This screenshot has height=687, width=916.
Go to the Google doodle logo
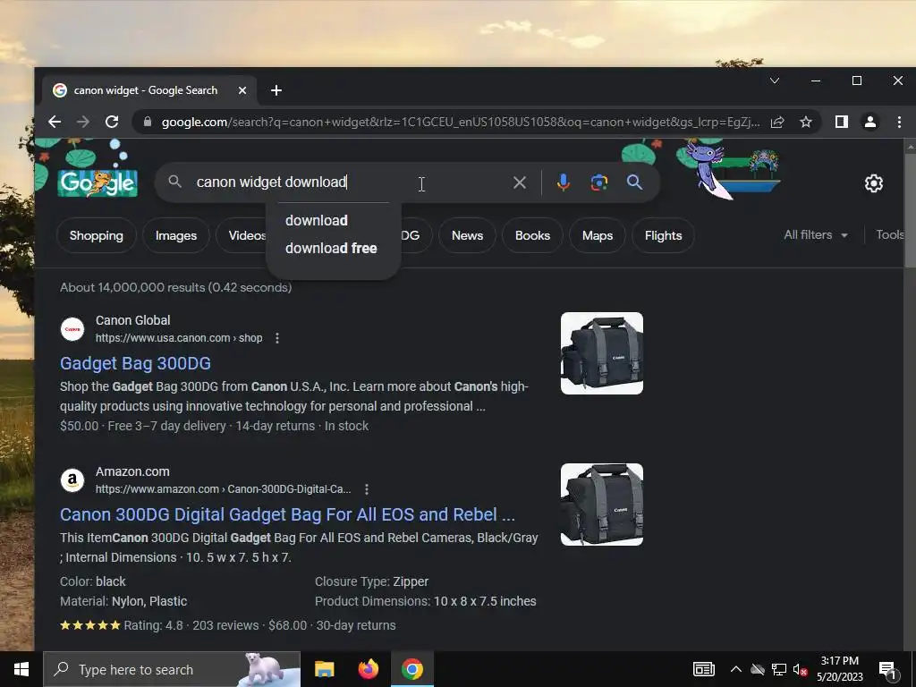pyautogui.click(x=98, y=182)
